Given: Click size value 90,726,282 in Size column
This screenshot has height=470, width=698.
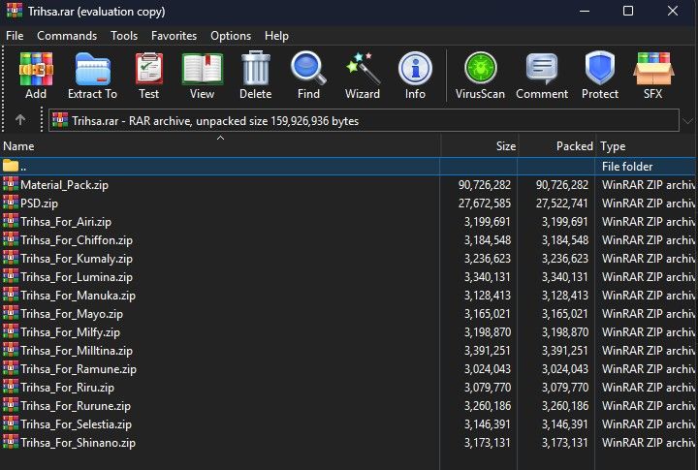Looking at the screenshot, I should (485, 185).
